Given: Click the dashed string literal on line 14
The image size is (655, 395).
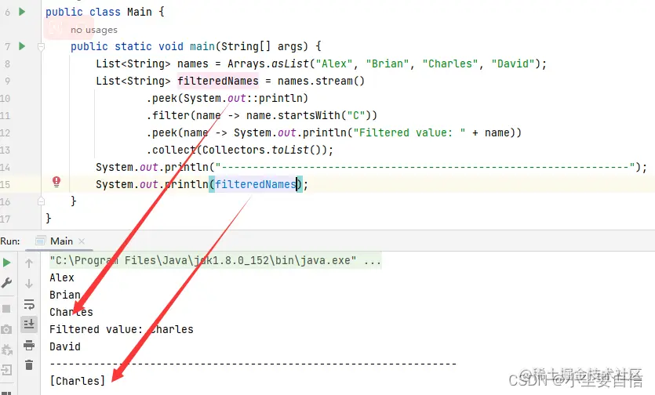Looking at the screenshot, I should click(x=425, y=168).
